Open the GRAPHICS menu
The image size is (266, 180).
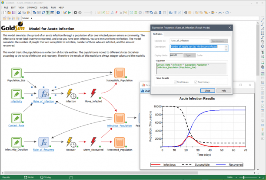point(32,8)
